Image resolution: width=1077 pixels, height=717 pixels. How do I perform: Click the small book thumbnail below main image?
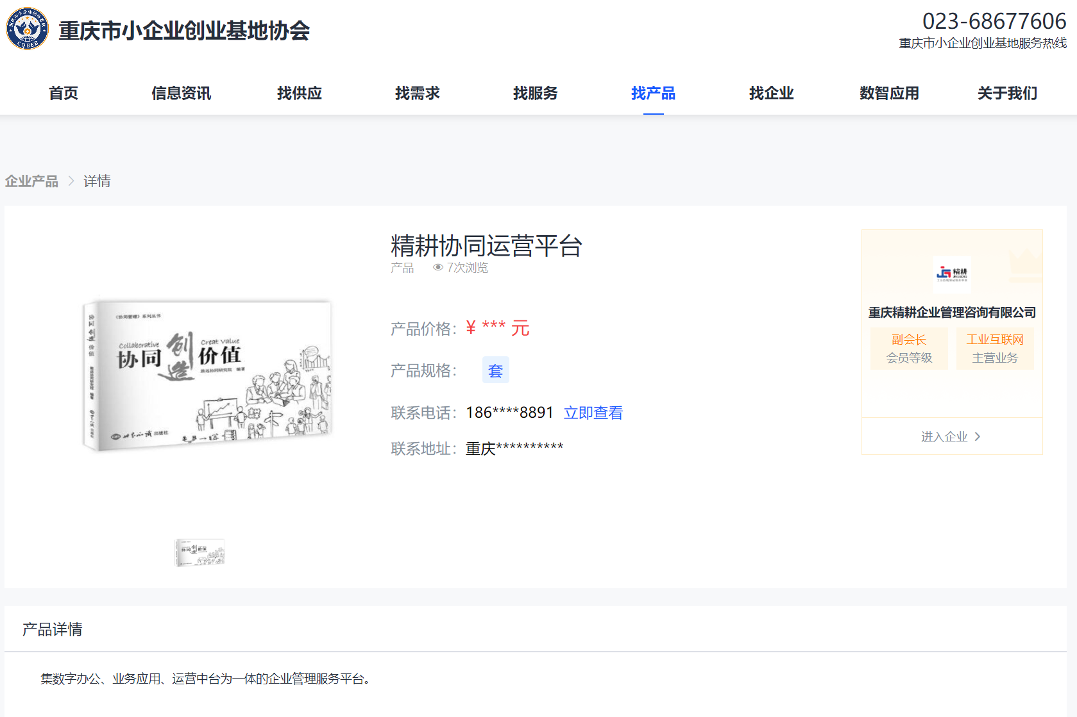(200, 552)
